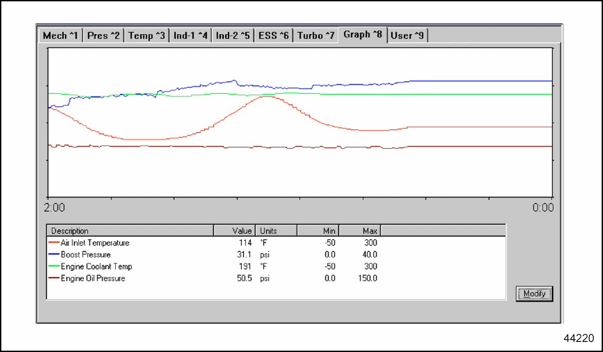Open the Pres ^2 tab
The height and width of the screenshot is (352, 603).
click(x=104, y=36)
